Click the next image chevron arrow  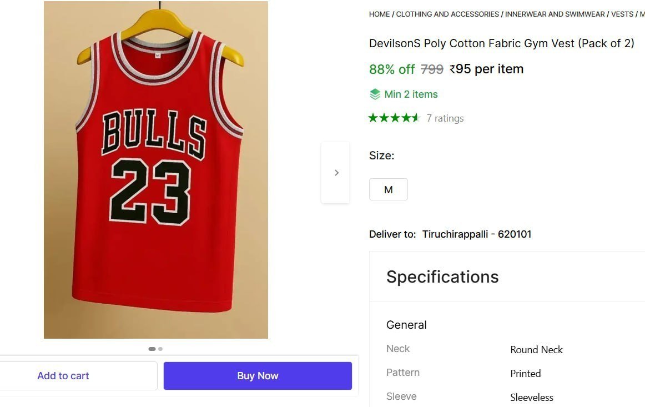pyautogui.click(x=336, y=173)
